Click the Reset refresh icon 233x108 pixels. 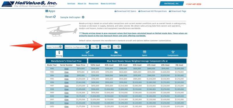[x=54, y=17]
